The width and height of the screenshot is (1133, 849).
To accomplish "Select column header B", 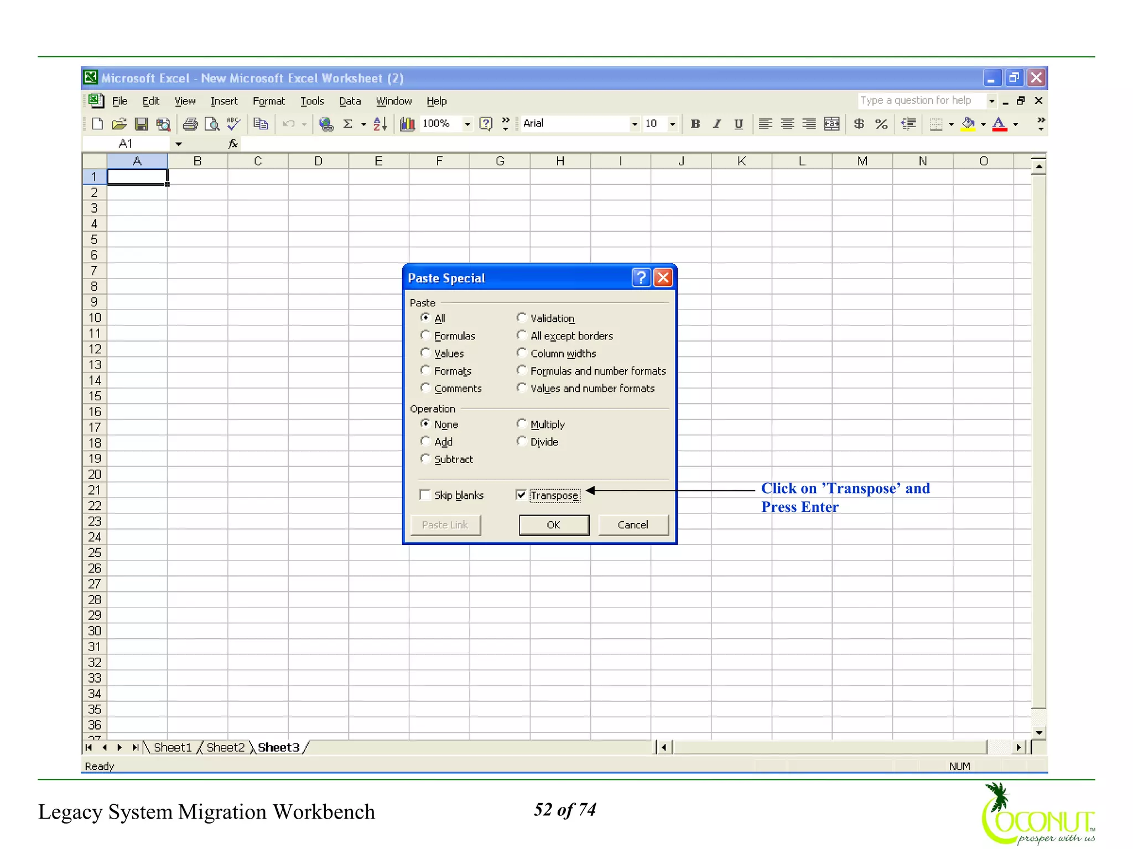I will click(198, 161).
